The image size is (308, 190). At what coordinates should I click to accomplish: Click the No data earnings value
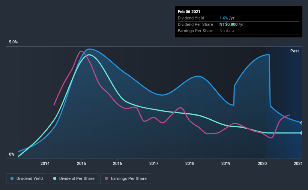227,31
